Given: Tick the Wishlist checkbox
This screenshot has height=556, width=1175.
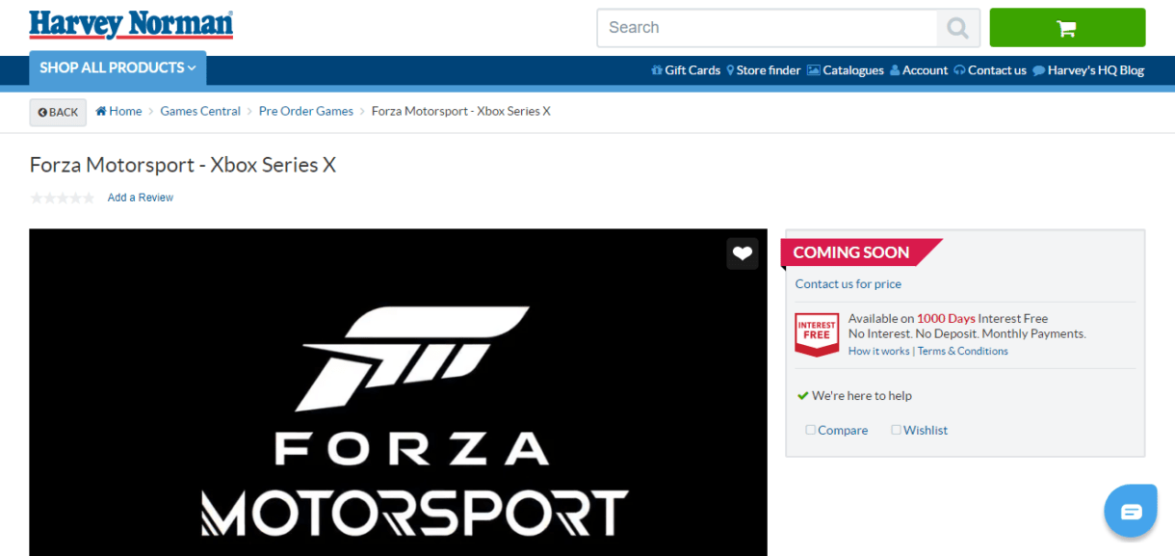Looking at the screenshot, I should click(x=896, y=430).
